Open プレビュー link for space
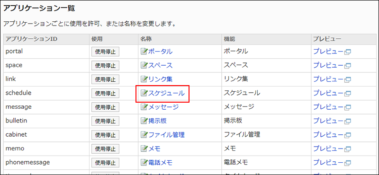The image size is (379, 175). tap(328, 65)
